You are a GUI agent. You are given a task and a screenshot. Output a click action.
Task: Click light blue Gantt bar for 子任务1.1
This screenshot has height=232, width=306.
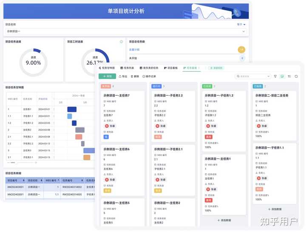70,116
